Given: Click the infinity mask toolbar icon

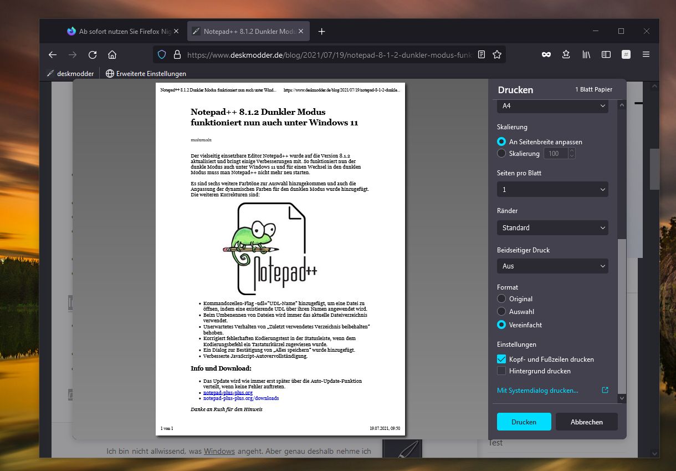Looking at the screenshot, I should point(546,54).
